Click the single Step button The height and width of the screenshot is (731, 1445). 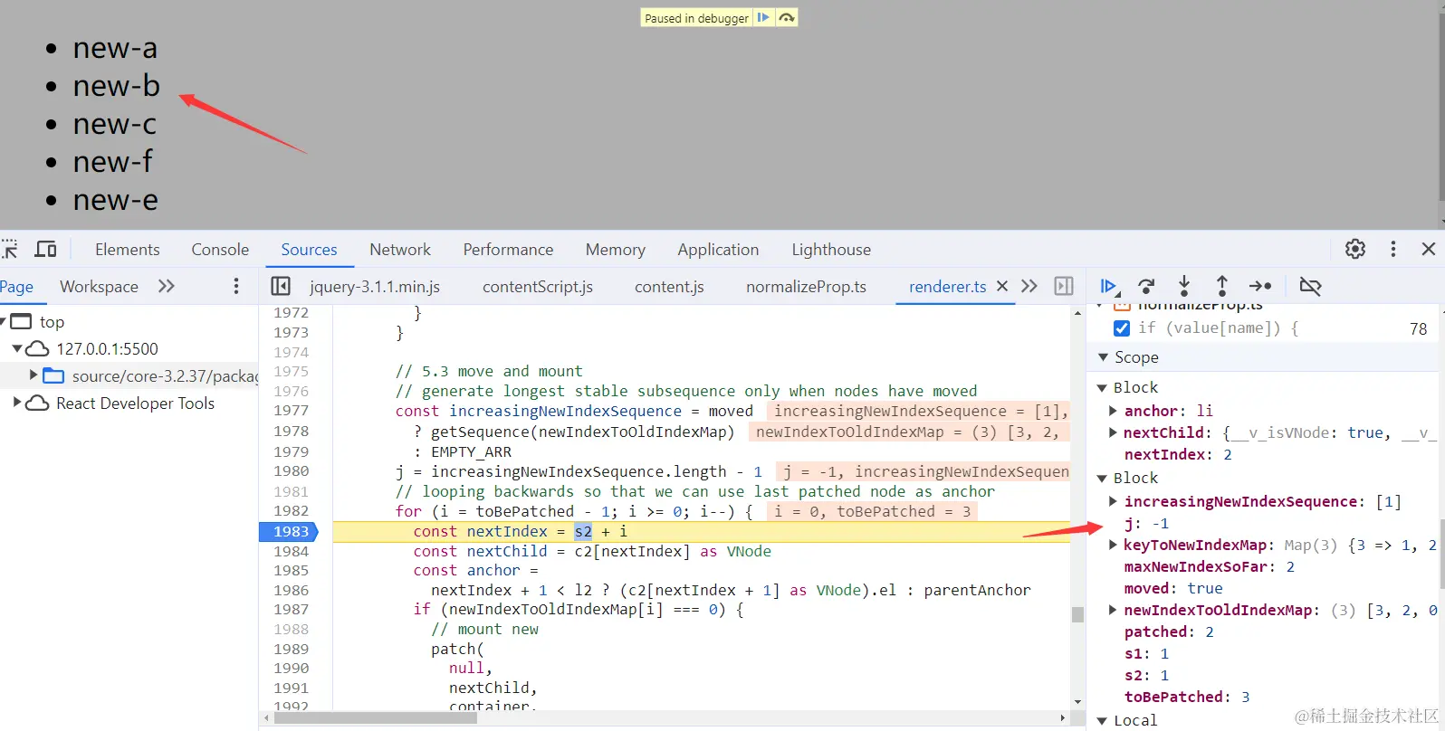(x=1260, y=286)
